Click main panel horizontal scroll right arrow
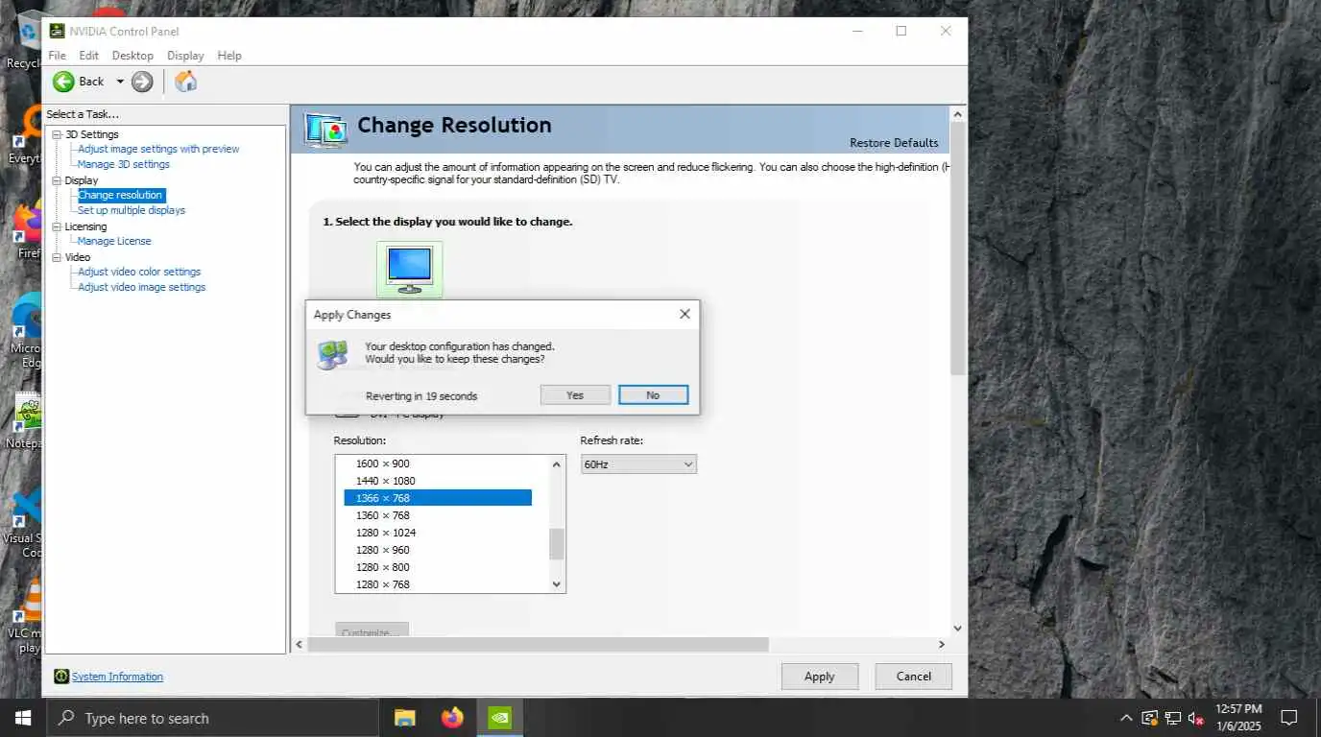Viewport: 1321px width, 737px height. tap(941, 644)
